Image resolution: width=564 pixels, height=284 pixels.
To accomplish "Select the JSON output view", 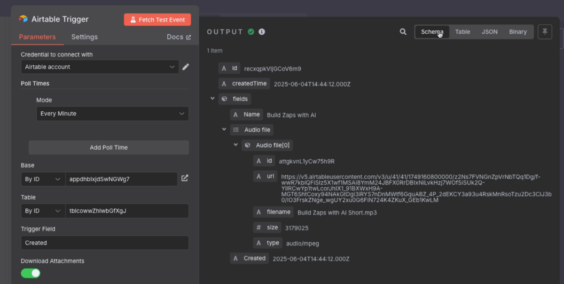I will click(489, 32).
